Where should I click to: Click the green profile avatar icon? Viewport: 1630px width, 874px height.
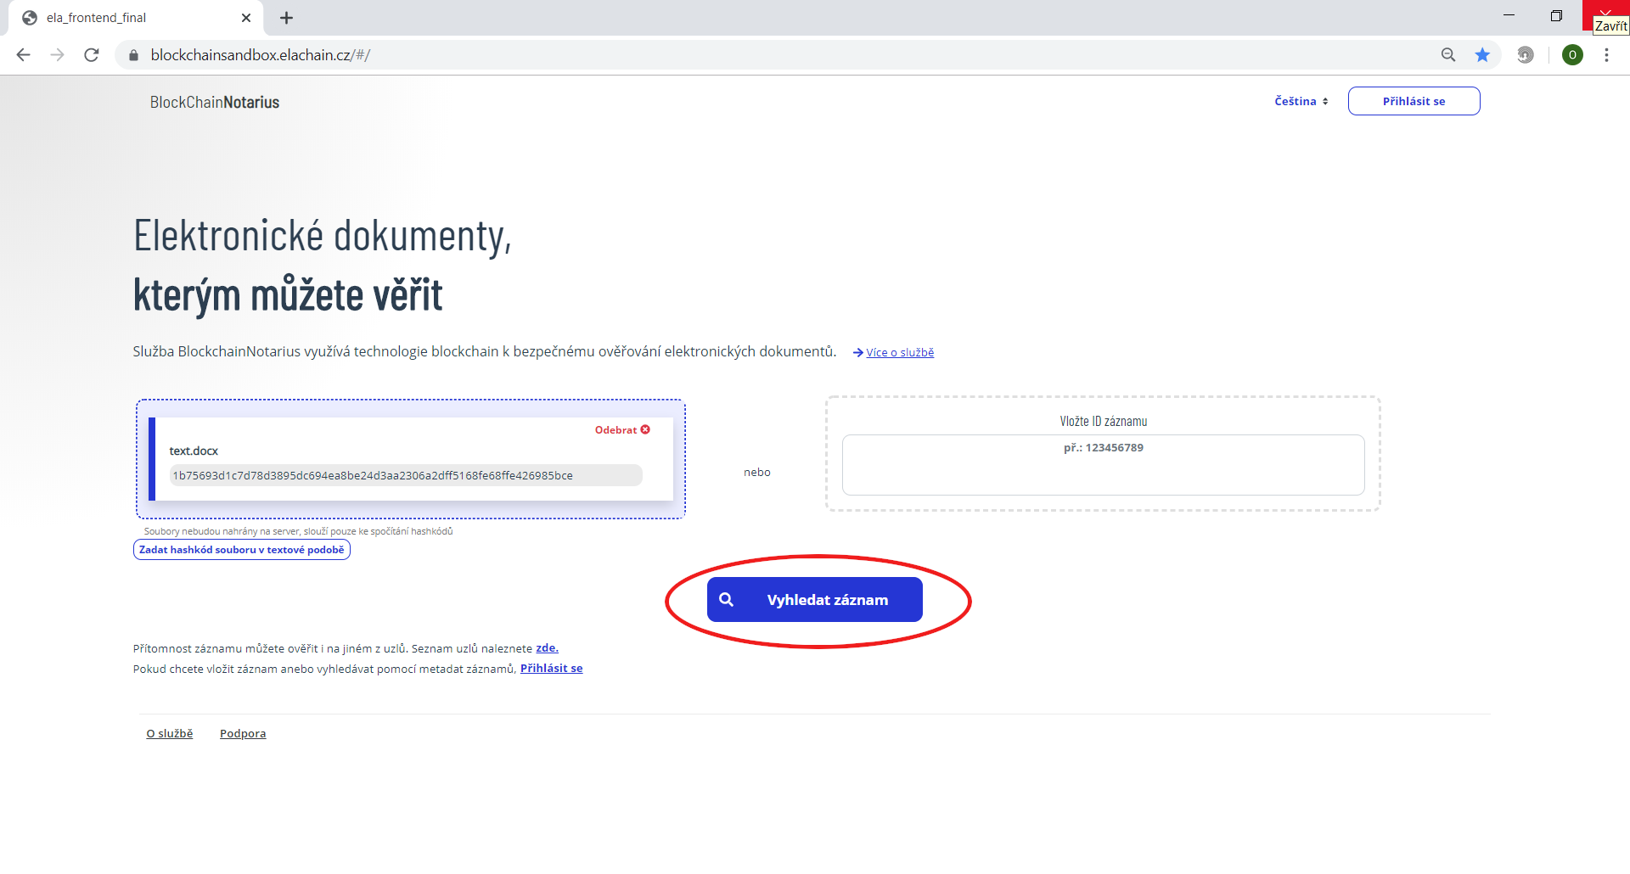pyautogui.click(x=1572, y=55)
